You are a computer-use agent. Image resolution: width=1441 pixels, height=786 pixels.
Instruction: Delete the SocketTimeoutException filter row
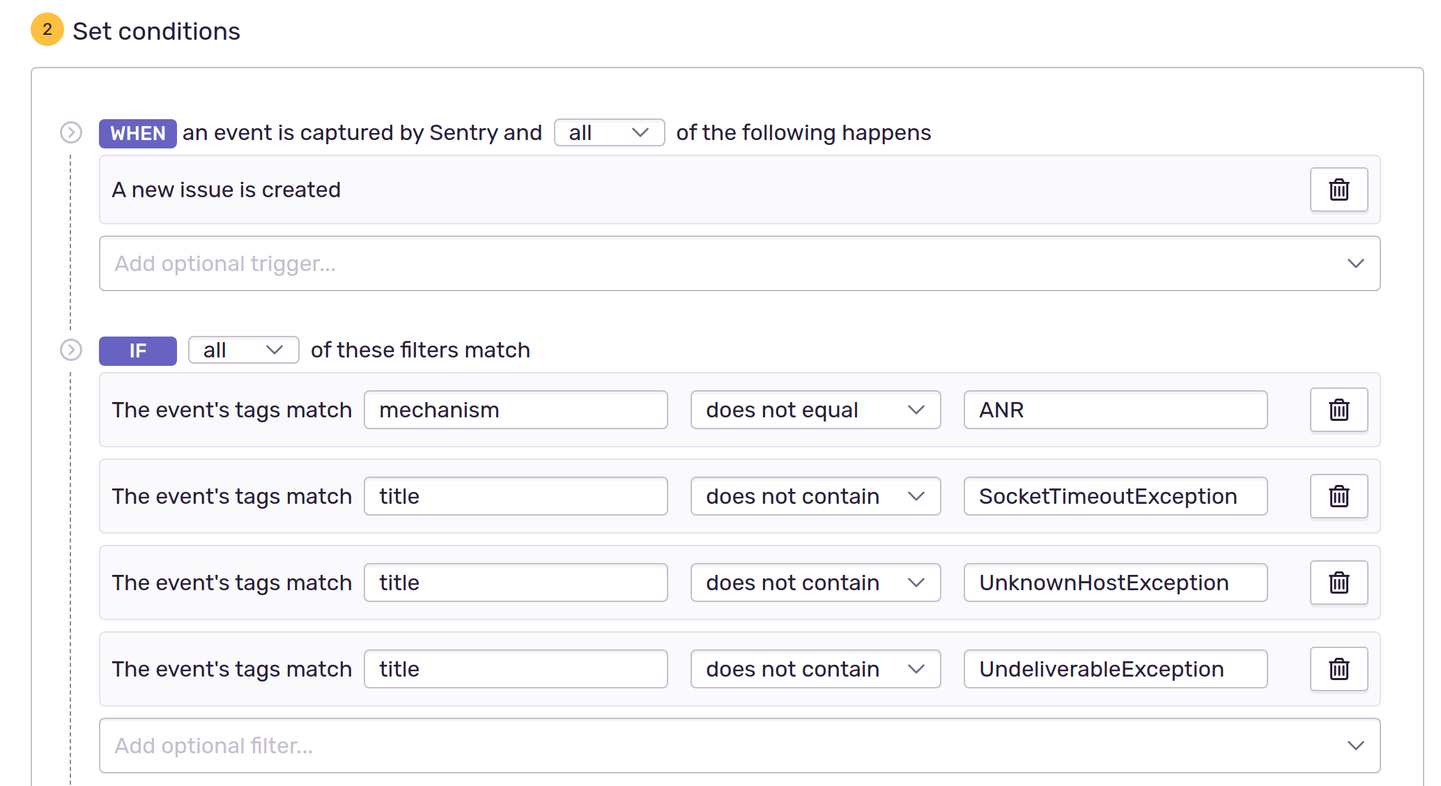(1339, 496)
